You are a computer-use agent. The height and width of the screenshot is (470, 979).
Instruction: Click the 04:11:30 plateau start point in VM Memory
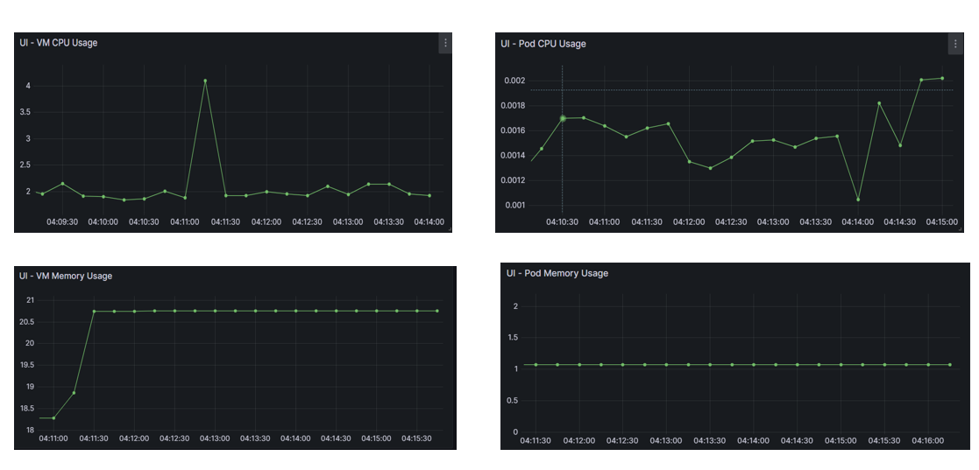[x=94, y=311]
